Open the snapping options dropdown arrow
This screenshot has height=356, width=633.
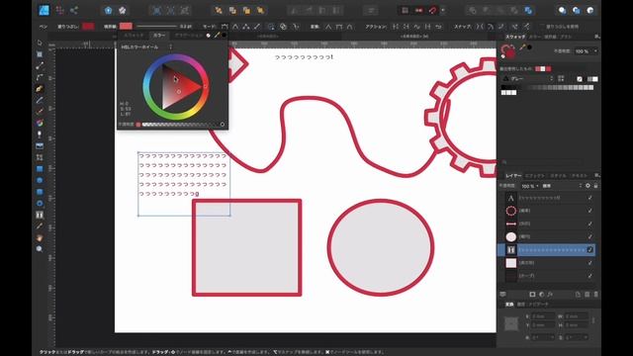tap(443, 11)
